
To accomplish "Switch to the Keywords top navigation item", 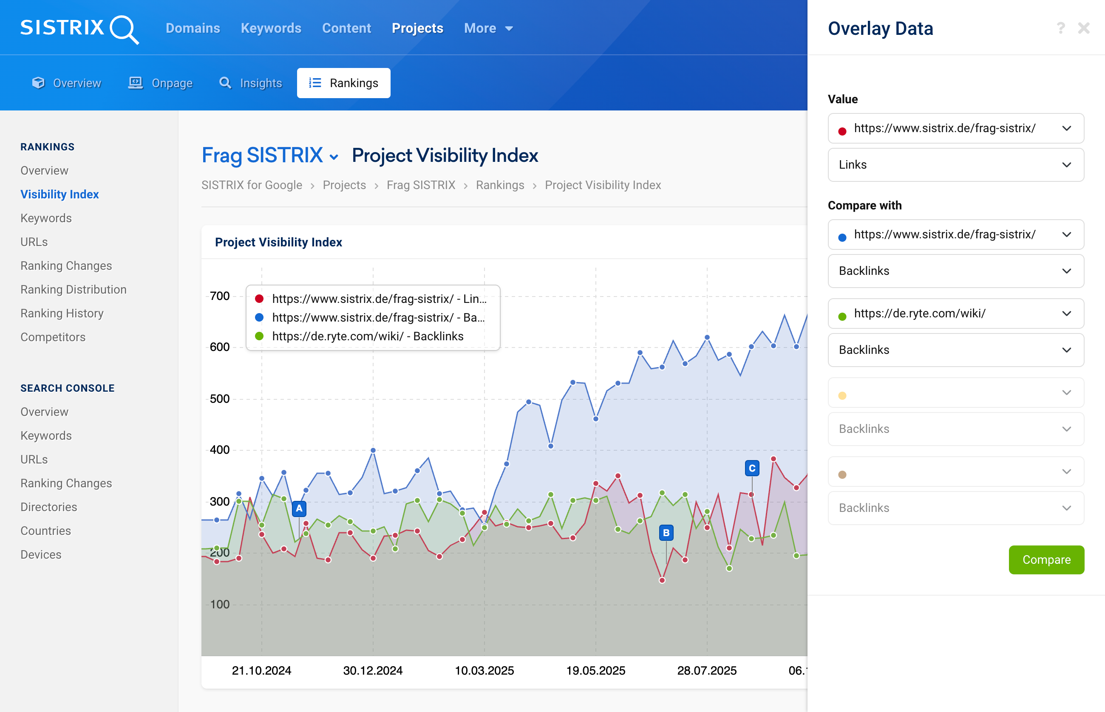I will pyautogui.click(x=271, y=28).
